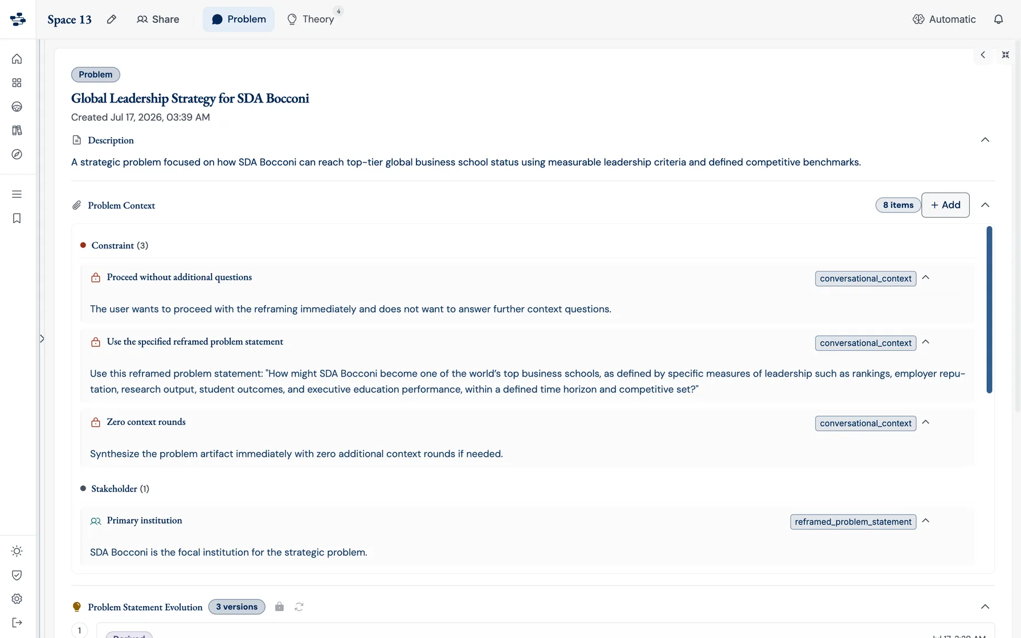Click the app logo in top-left corner
The width and height of the screenshot is (1021, 638).
[x=18, y=19]
